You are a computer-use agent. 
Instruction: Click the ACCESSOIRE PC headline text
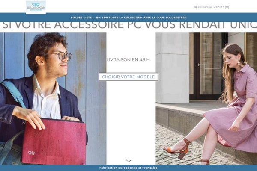[93, 25]
